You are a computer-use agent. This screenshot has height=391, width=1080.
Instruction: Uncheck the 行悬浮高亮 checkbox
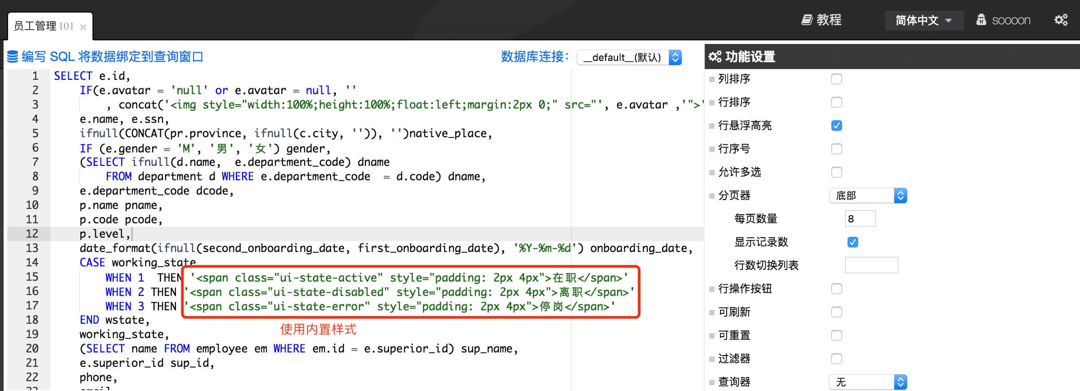(836, 126)
